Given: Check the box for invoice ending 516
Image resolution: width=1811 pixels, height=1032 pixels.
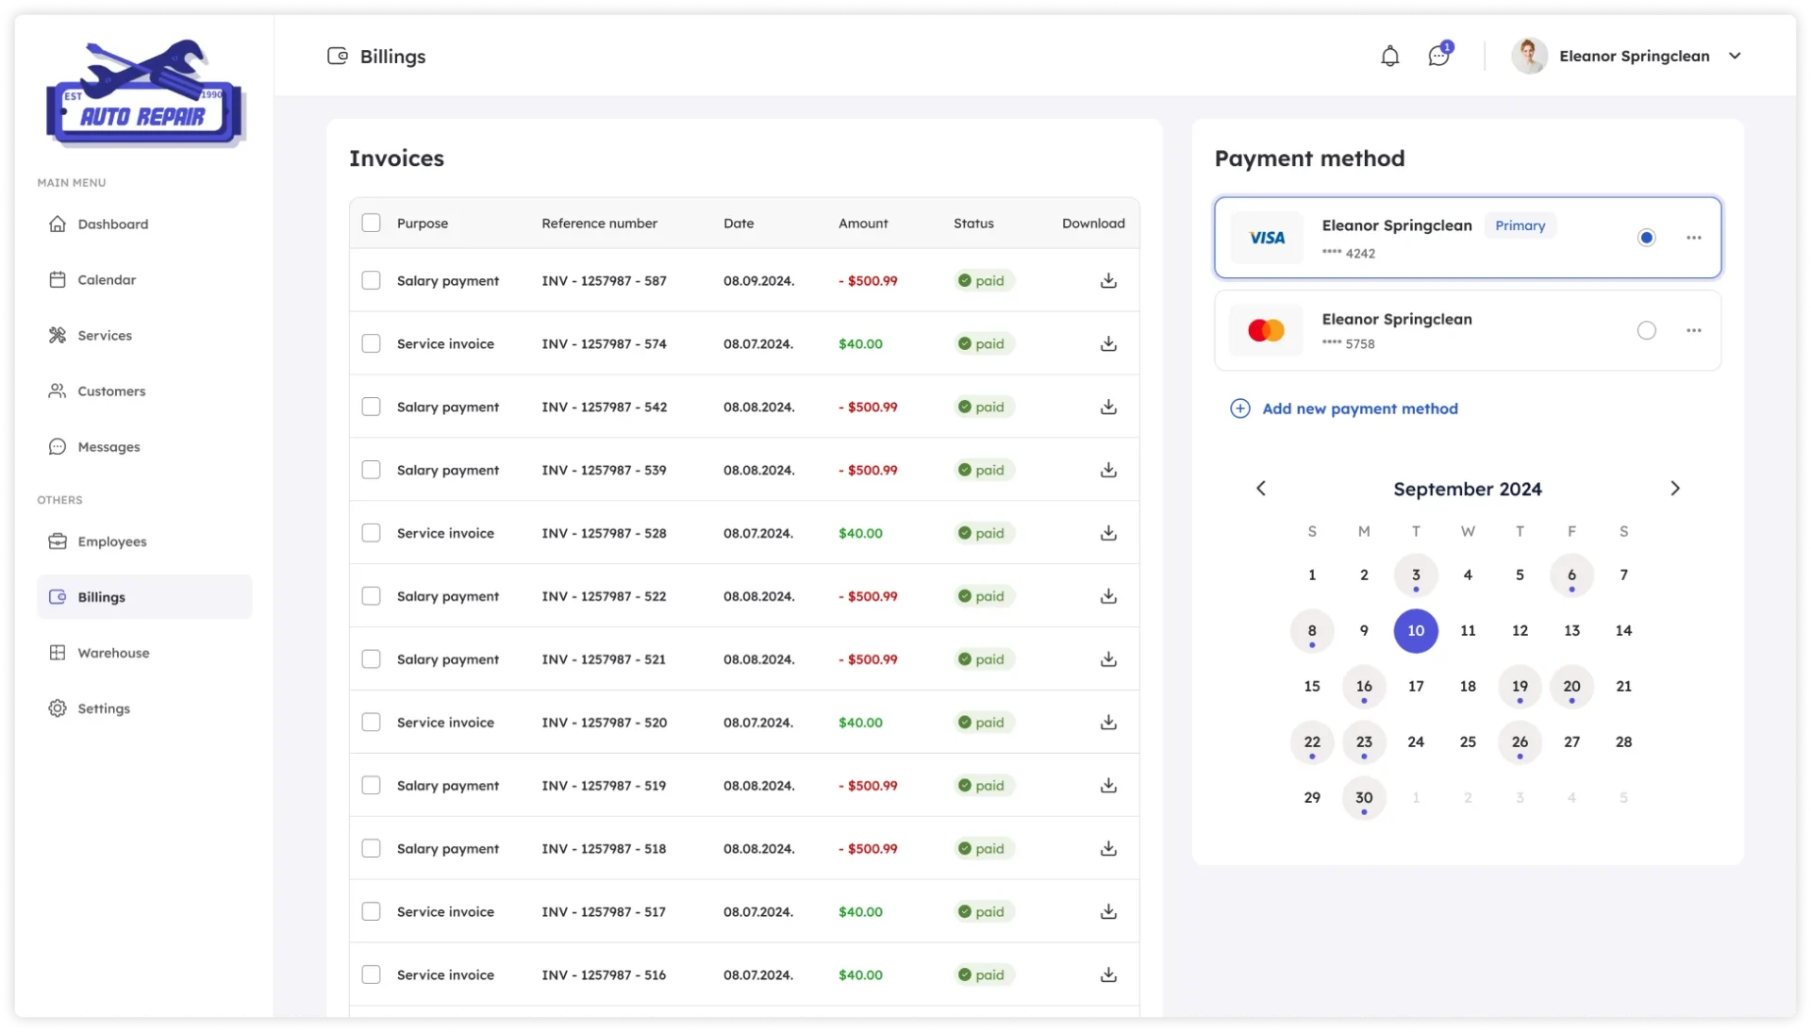Looking at the screenshot, I should coord(371,974).
